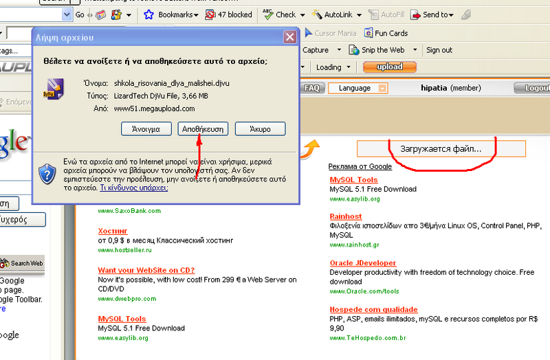Open the Реклама от Google link
This screenshot has width=550, height=360.
point(360,166)
